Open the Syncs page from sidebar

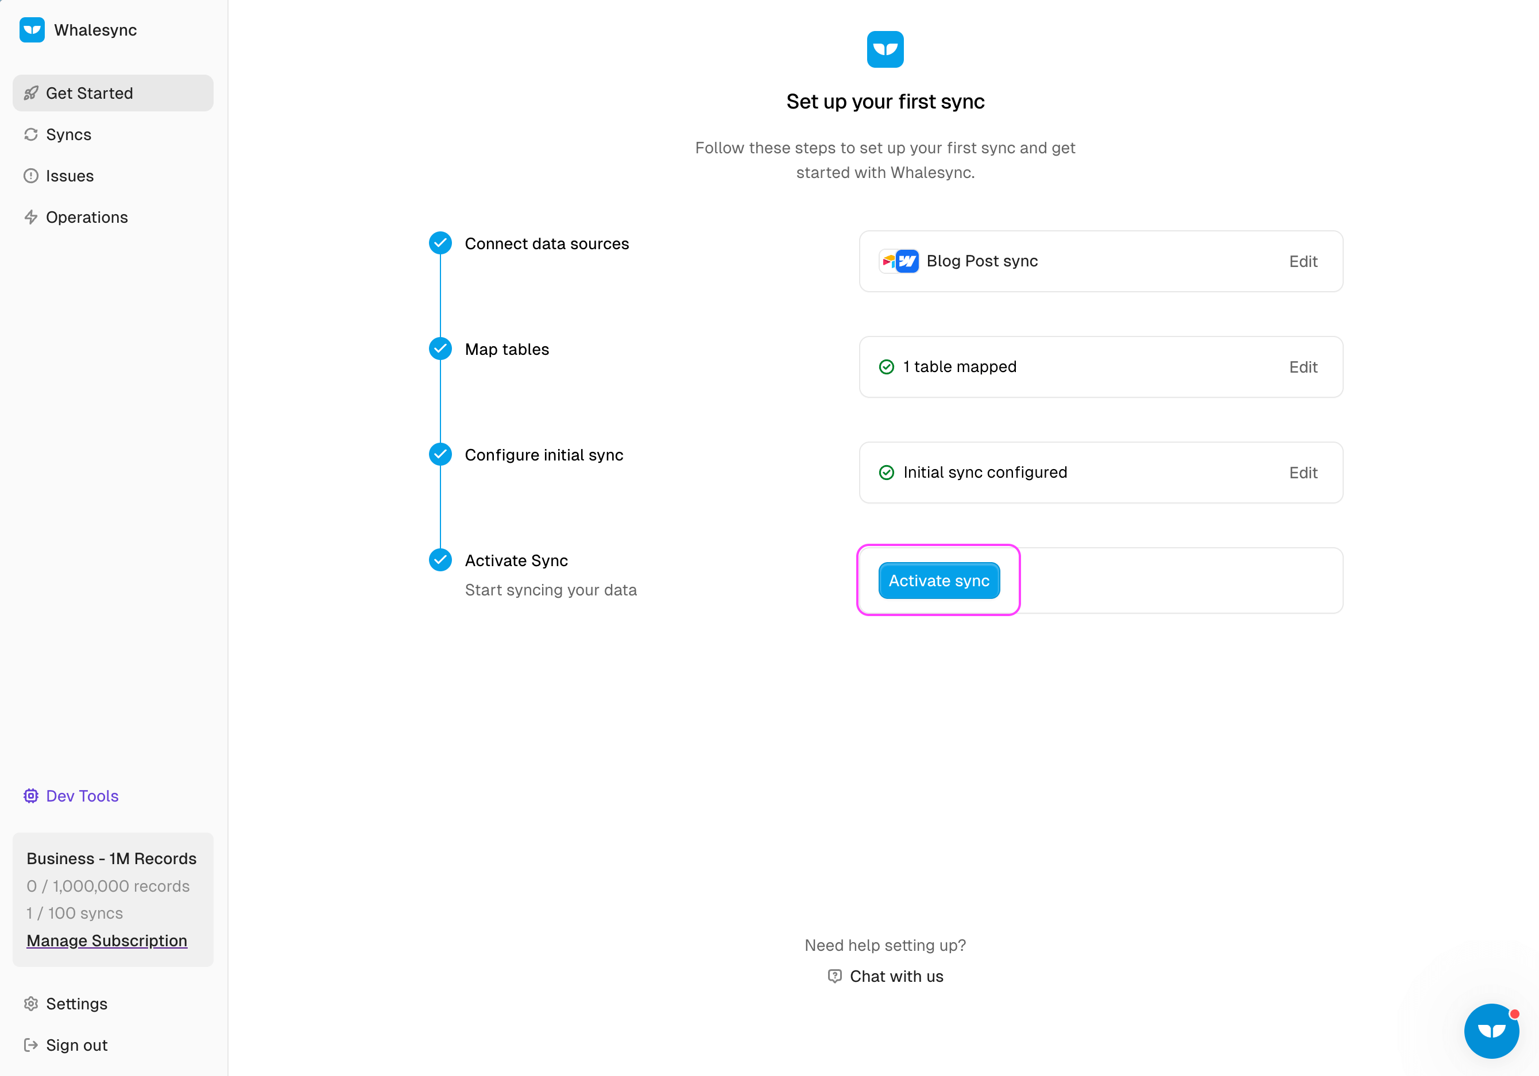[68, 135]
